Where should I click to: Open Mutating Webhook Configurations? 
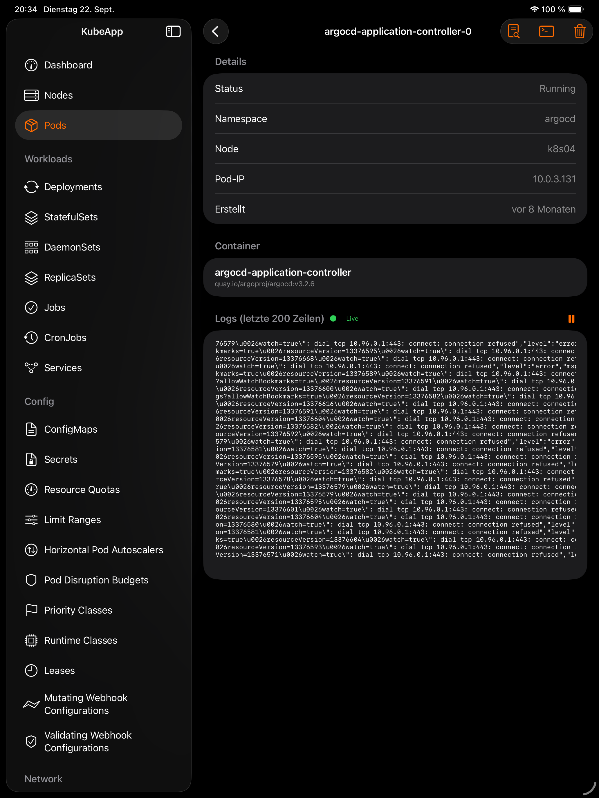[98, 704]
